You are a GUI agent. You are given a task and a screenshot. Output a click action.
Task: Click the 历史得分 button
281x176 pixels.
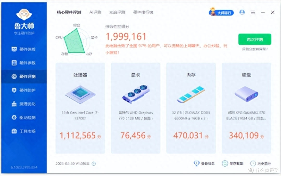pos(260,163)
